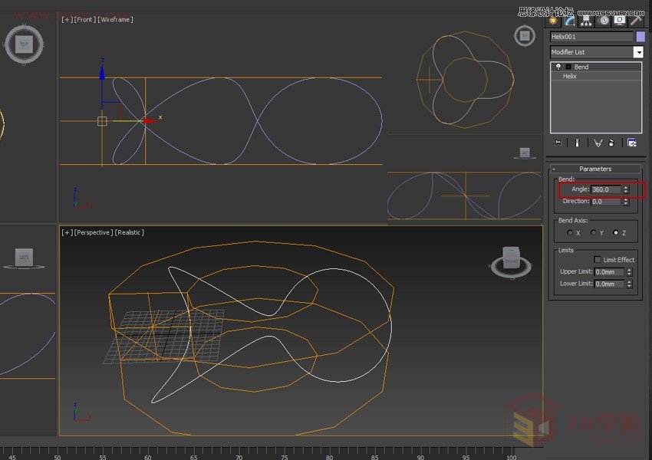652x460 pixels.
Task: Click the object color swatch
Action: pyautogui.click(x=640, y=36)
